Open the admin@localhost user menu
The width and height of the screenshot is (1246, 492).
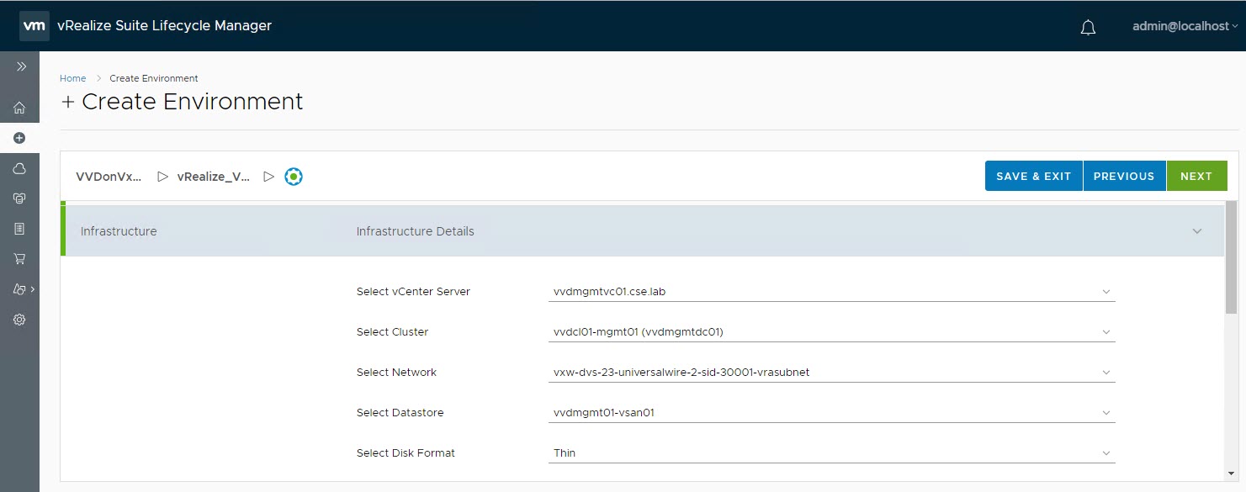[x=1185, y=26]
